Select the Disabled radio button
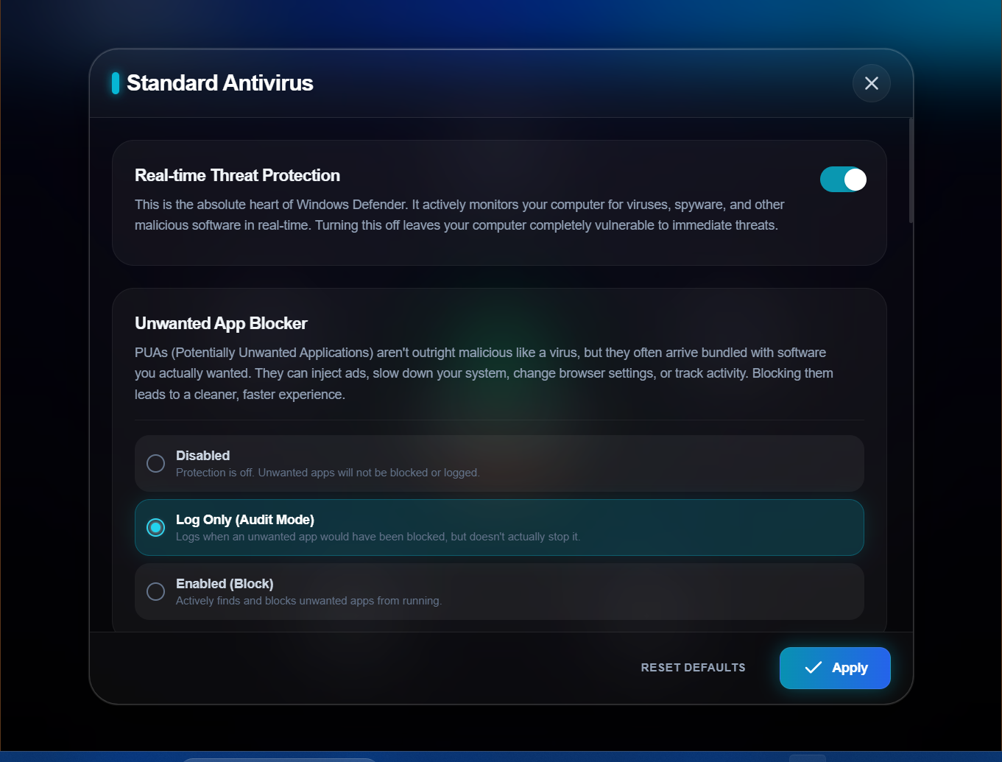 click(156, 463)
